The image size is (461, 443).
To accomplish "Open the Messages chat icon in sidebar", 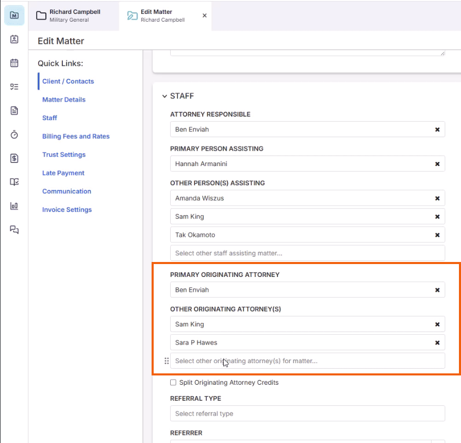I will point(14,229).
